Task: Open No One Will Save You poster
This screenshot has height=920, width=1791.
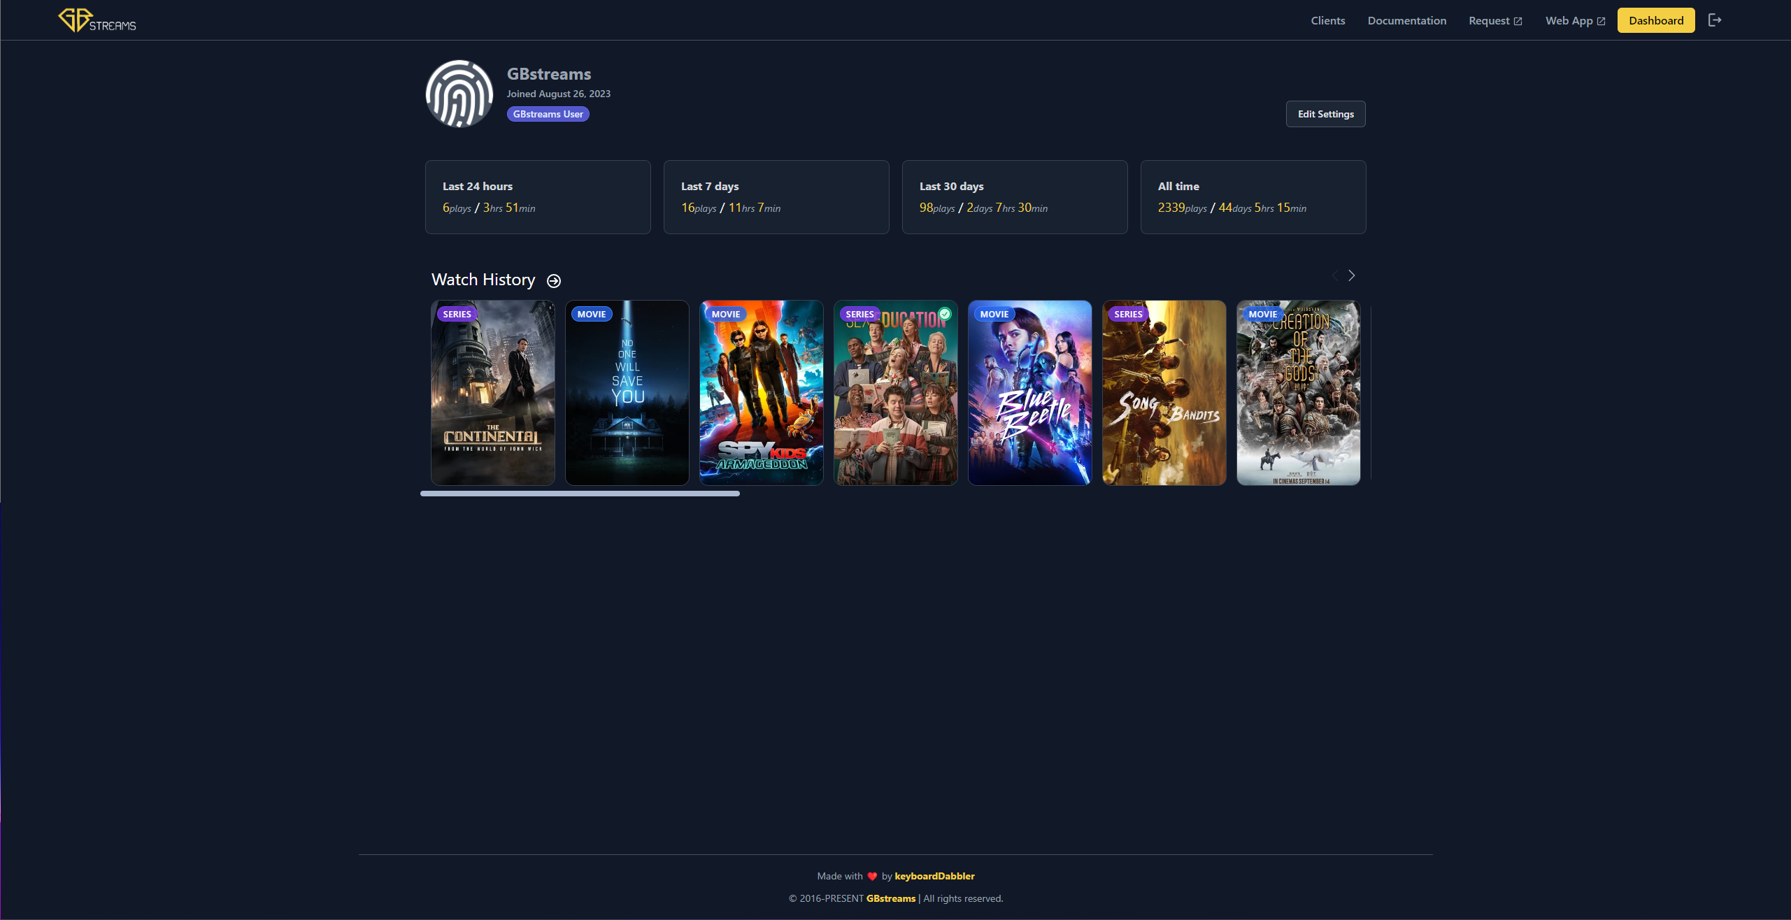Action: 627,393
